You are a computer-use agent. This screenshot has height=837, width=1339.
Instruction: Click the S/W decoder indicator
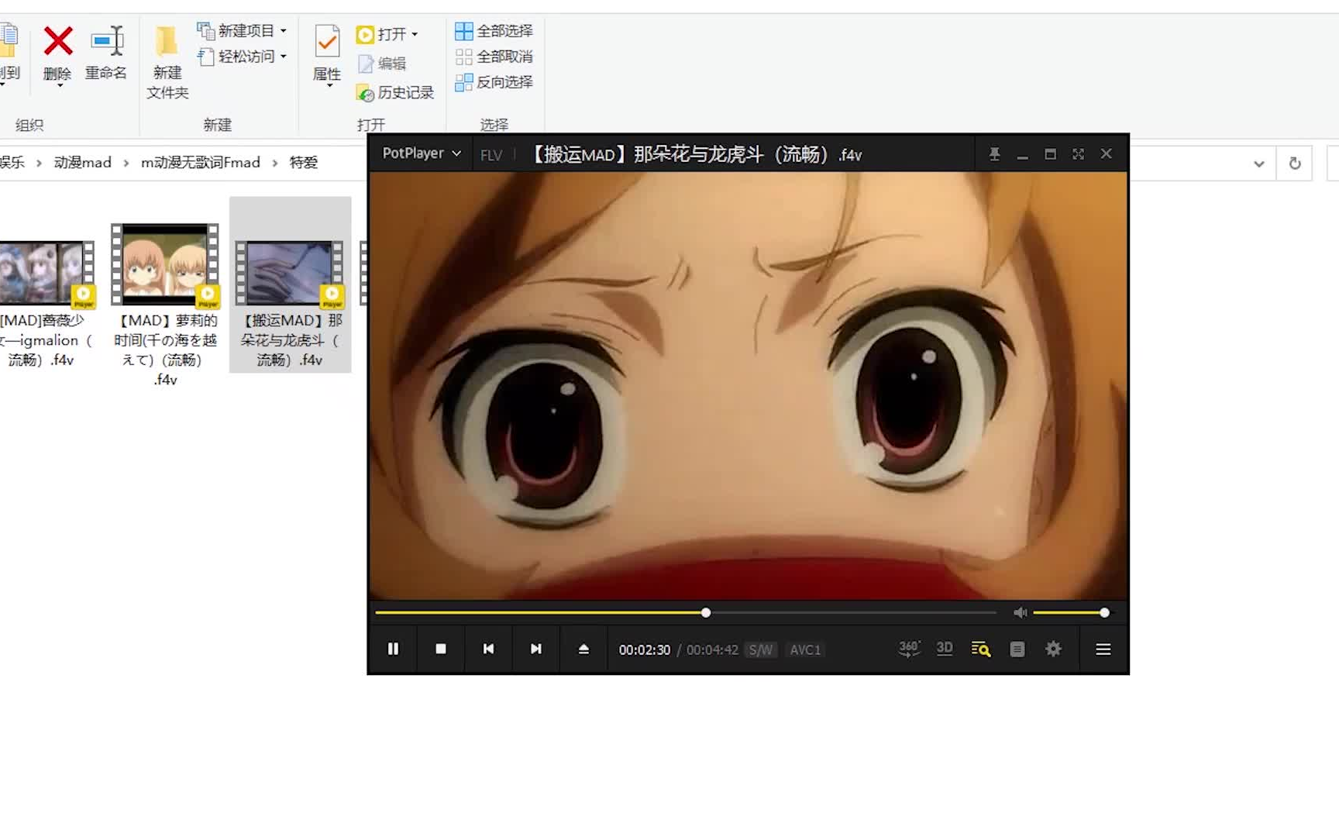point(760,650)
